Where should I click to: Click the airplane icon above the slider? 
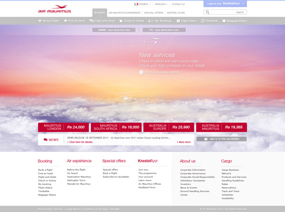click(x=156, y=38)
